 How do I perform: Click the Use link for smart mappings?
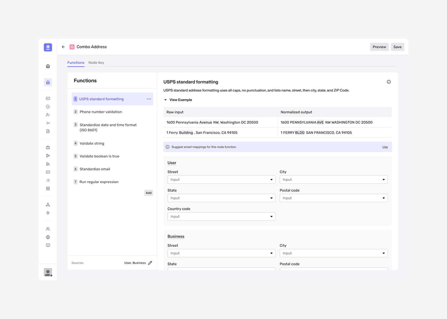(385, 147)
